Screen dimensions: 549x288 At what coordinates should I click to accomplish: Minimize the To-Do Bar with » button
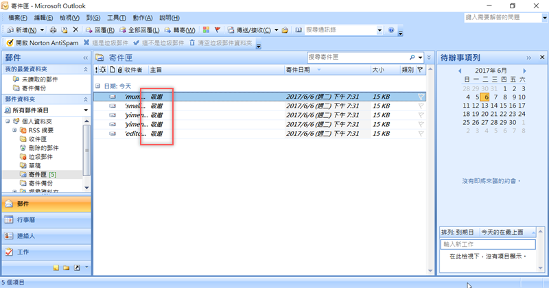click(528, 58)
